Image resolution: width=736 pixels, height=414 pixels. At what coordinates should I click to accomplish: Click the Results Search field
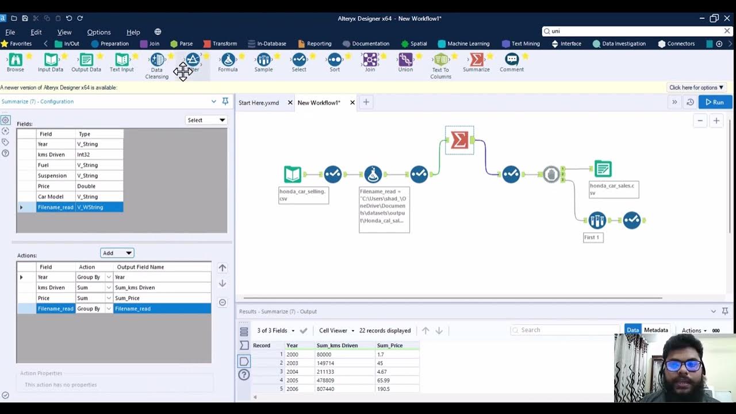click(564, 330)
